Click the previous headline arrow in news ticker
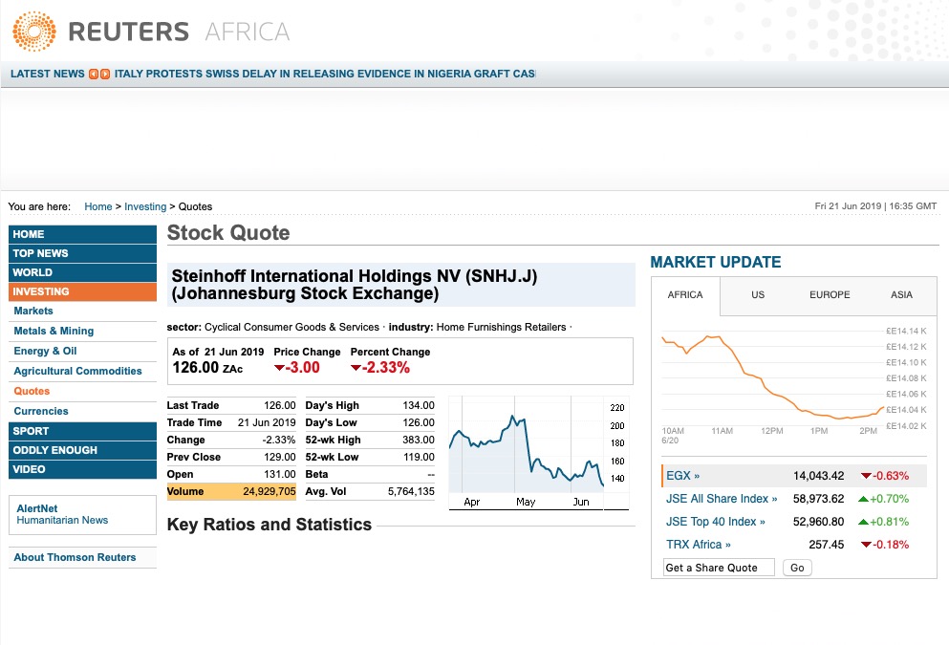Viewport: 949px width, 645px height. (x=97, y=73)
